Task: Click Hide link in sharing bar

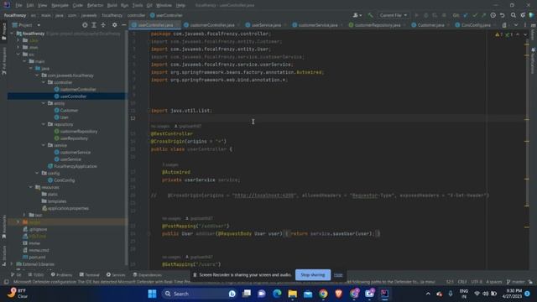Action: click(338, 275)
